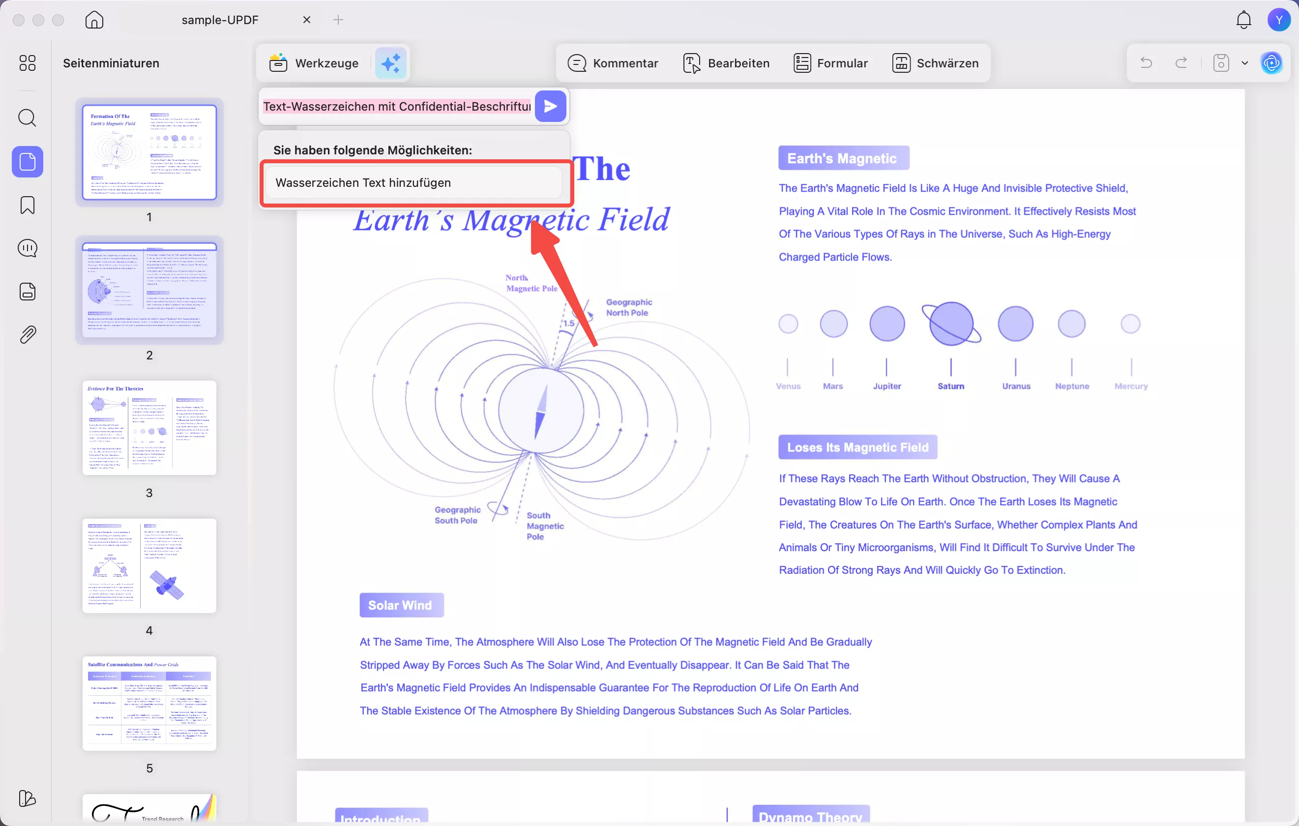1299x826 pixels.
Task: Click the redo arrow
Action: (1181, 63)
